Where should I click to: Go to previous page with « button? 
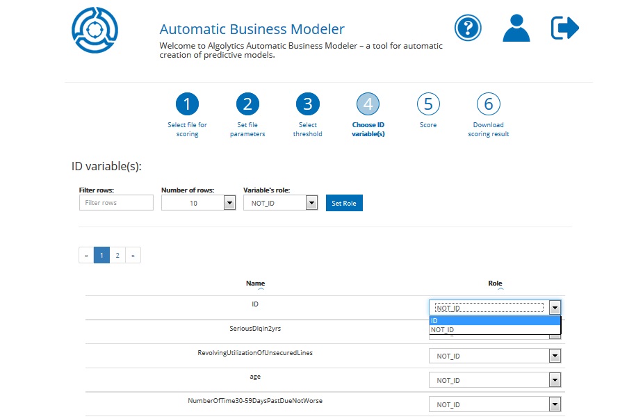pyautogui.click(x=86, y=255)
